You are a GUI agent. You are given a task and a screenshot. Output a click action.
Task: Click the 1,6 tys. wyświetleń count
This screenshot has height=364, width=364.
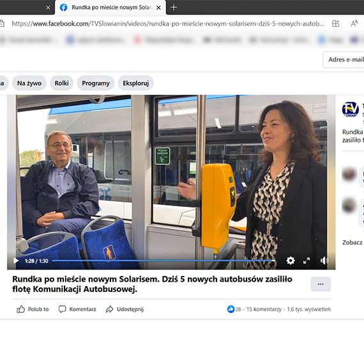pyautogui.click(x=308, y=309)
